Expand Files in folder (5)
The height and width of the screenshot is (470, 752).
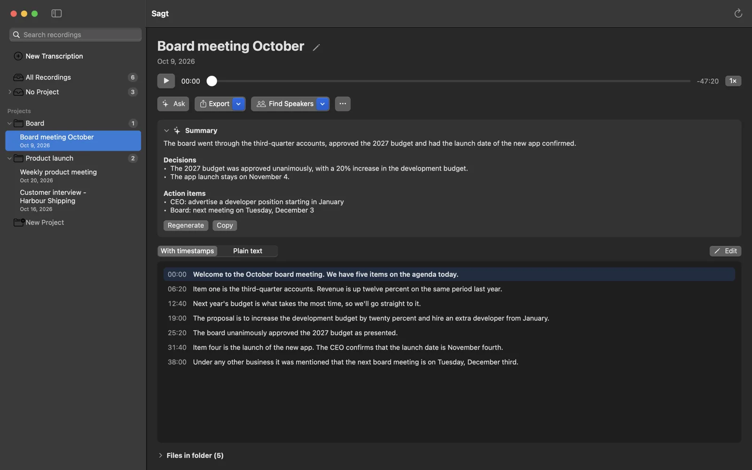pyautogui.click(x=160, y=455)
